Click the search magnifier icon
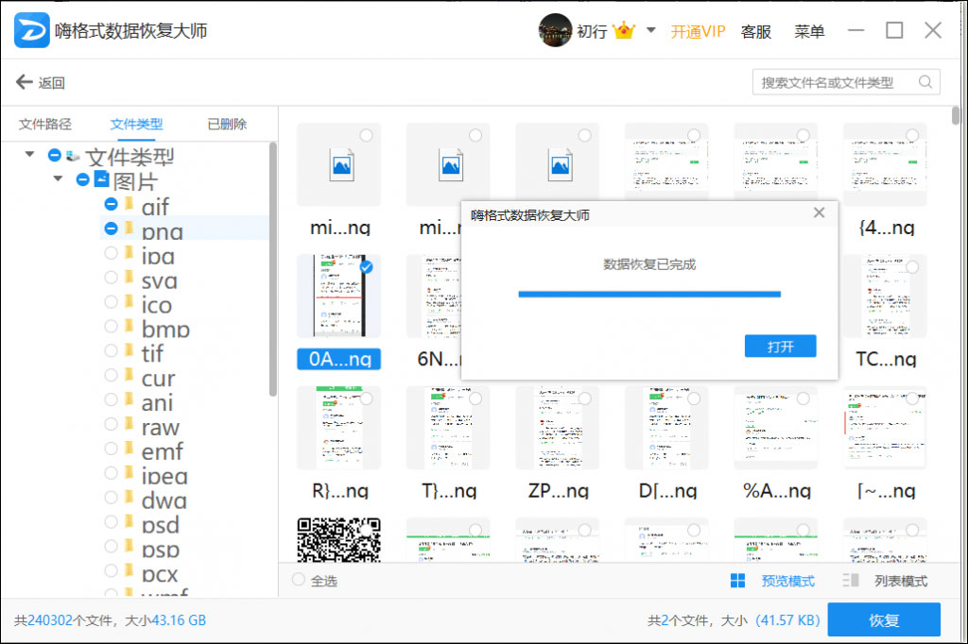968x644 pixels. pyautogui.click(x=925, y=83)
